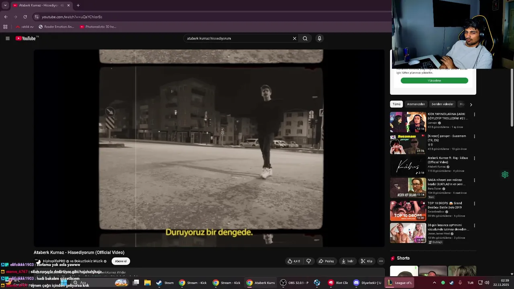Switch to OBS 32.0.1 in taskbar
Screen dimensions: 514x289
[x=294, y=283]
